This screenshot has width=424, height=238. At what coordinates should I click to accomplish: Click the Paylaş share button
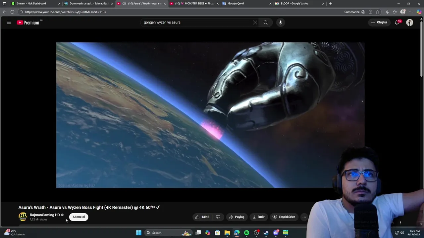pos(237,217)
